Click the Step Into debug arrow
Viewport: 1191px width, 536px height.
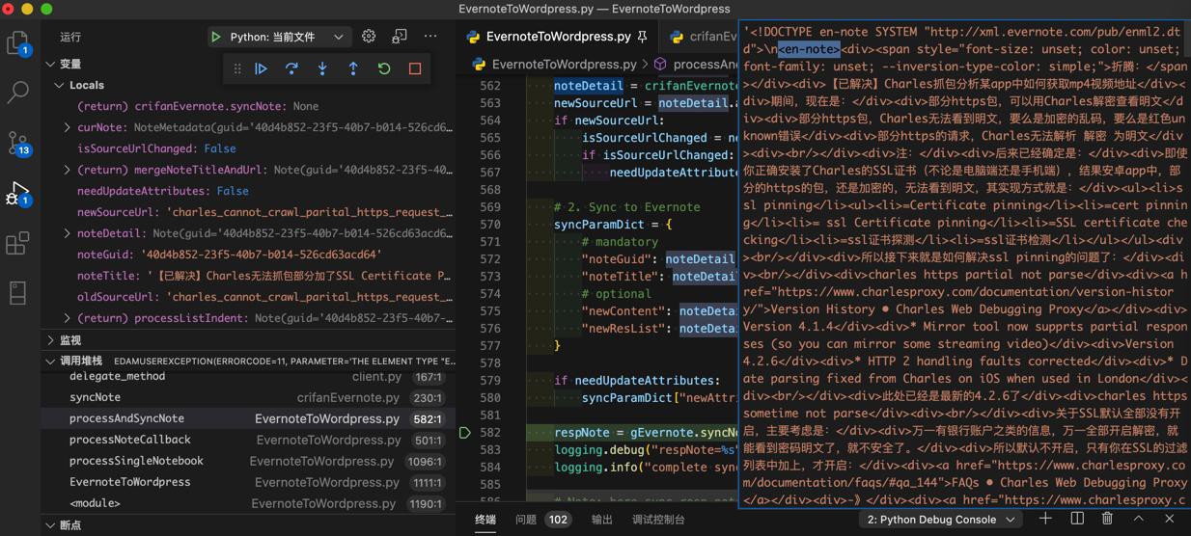(322, 69)
